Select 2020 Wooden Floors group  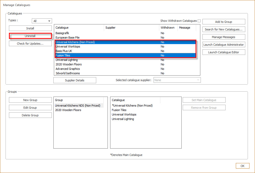[x=79, y=110]
